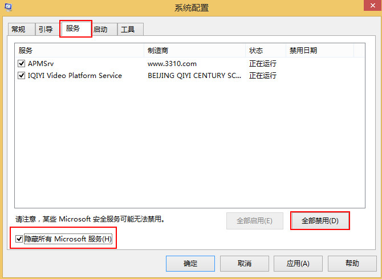Switch to the 常规 tab
The image size is (382, 279).
[18, 30]
